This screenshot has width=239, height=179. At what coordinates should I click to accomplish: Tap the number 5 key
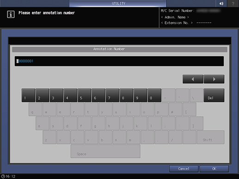click(85, 95)
